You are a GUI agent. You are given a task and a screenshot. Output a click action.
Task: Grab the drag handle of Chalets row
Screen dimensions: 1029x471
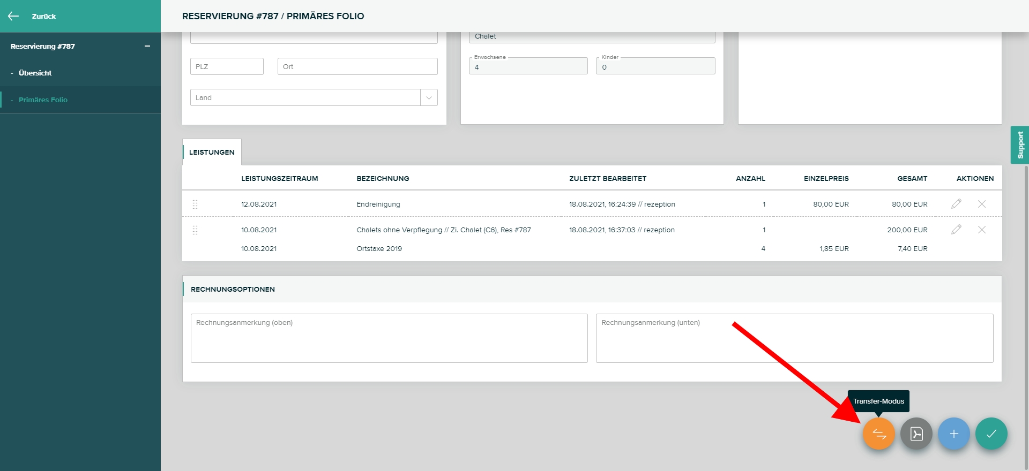coord(195,230)
